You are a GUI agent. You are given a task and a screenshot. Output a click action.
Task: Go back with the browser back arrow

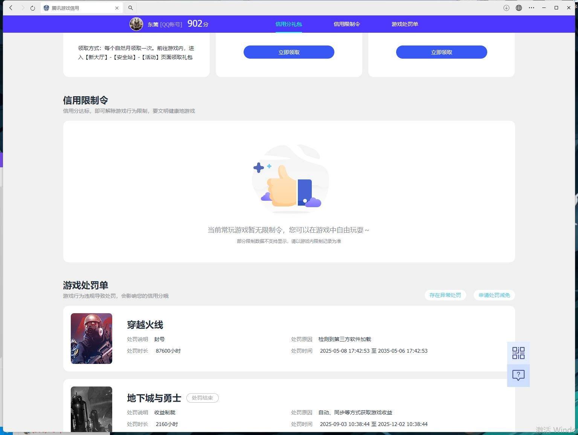[11, 8]
